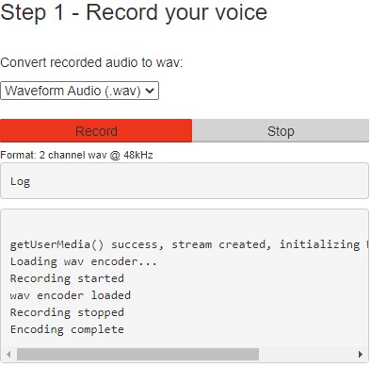Click the gray Stop button
Screen dimensions: 371x368
coord(281,131)
